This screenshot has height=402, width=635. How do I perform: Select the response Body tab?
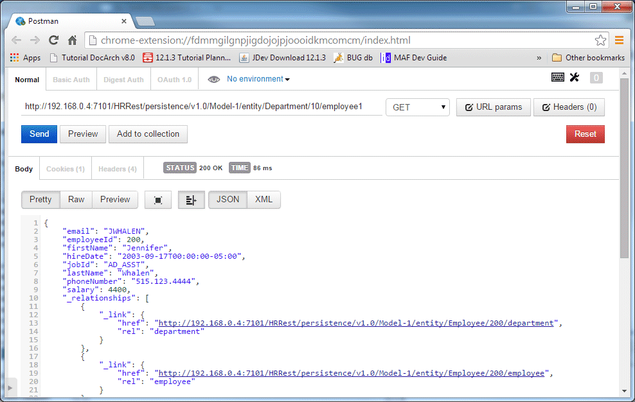pyautogui.click(x=24, y=169)
